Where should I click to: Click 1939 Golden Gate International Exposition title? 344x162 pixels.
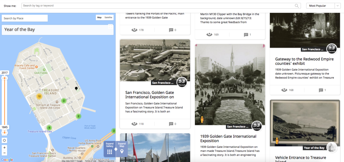pyautogui.click(x=228, y=139)
